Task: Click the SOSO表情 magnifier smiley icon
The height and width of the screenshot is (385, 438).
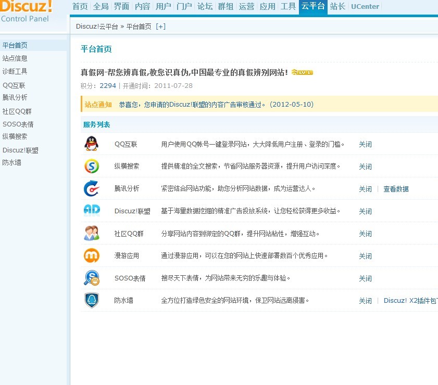Action: click(x=92, y=278)
